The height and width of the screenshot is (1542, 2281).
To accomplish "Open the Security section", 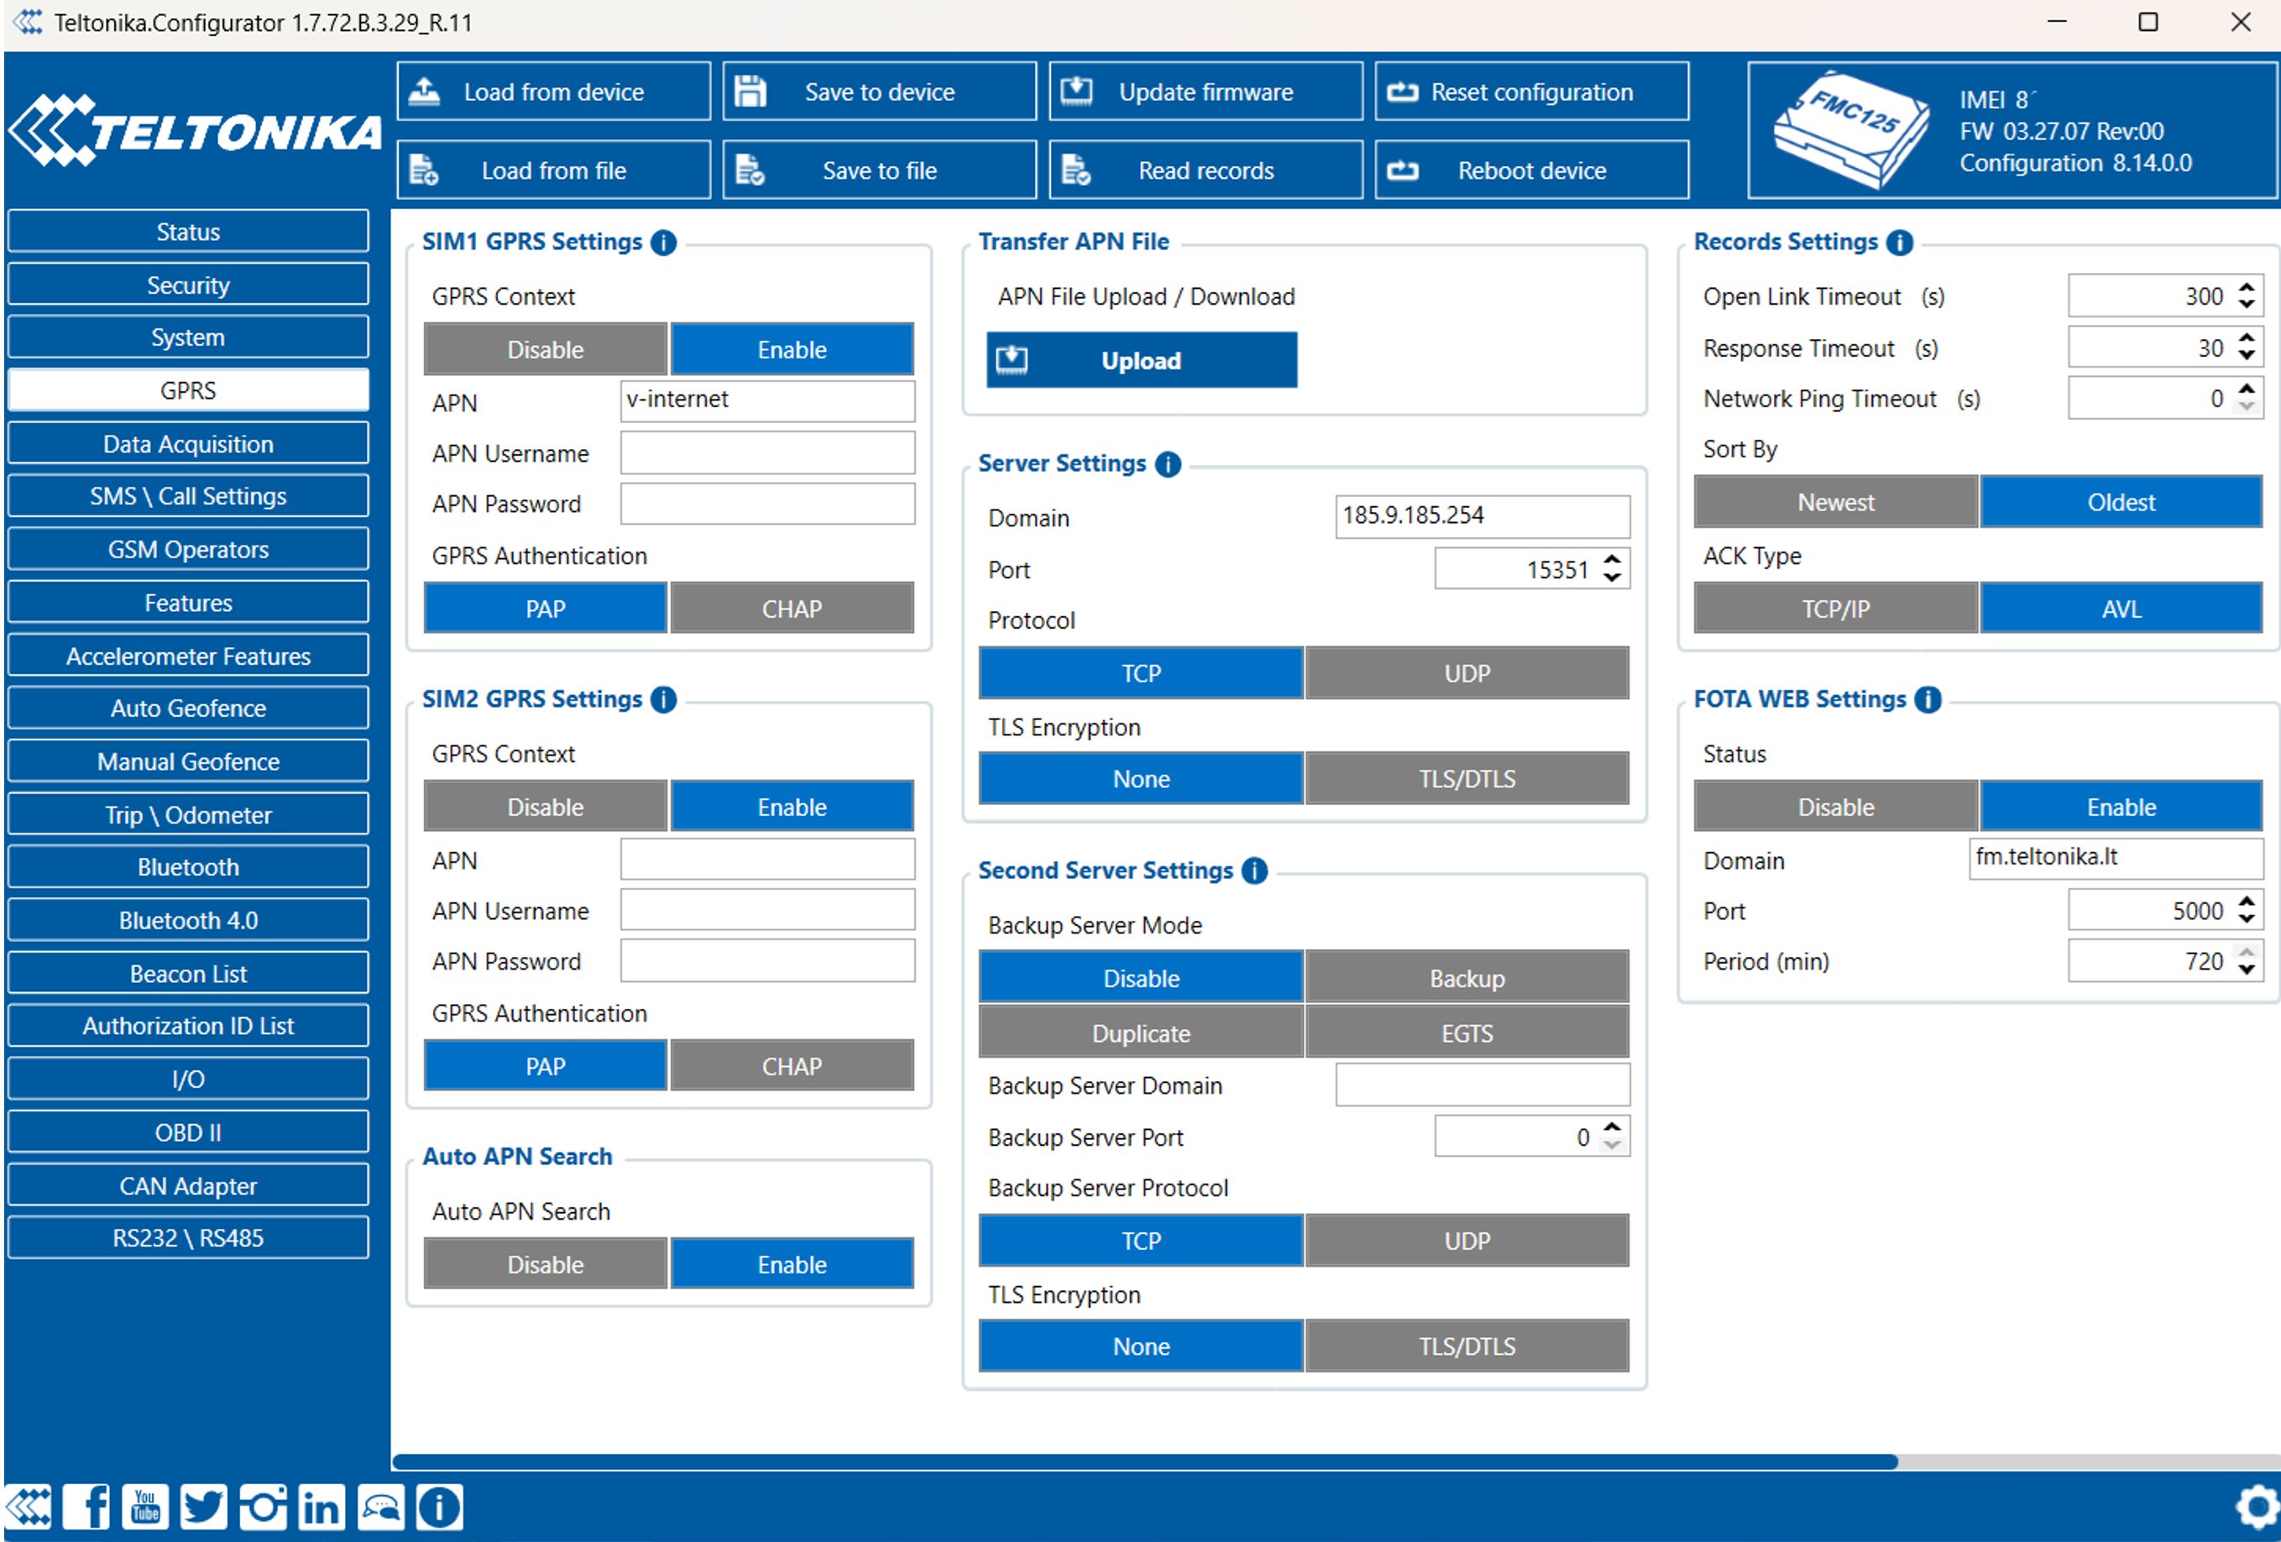I will (x=188, y=285).
